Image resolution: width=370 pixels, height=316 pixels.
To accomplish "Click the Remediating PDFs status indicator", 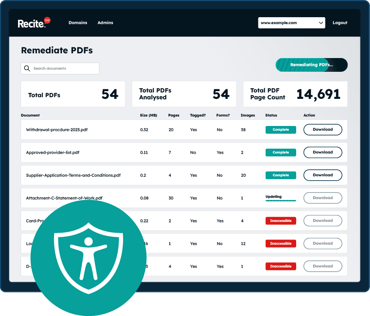I will tap(311, 65).
